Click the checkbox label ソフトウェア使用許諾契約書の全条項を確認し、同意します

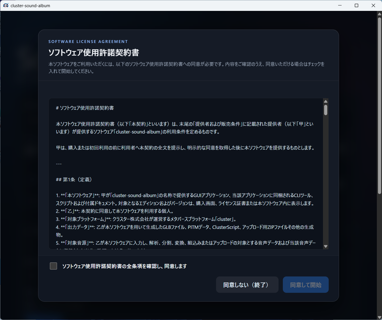pyautogui.click(x=124, y=266)
